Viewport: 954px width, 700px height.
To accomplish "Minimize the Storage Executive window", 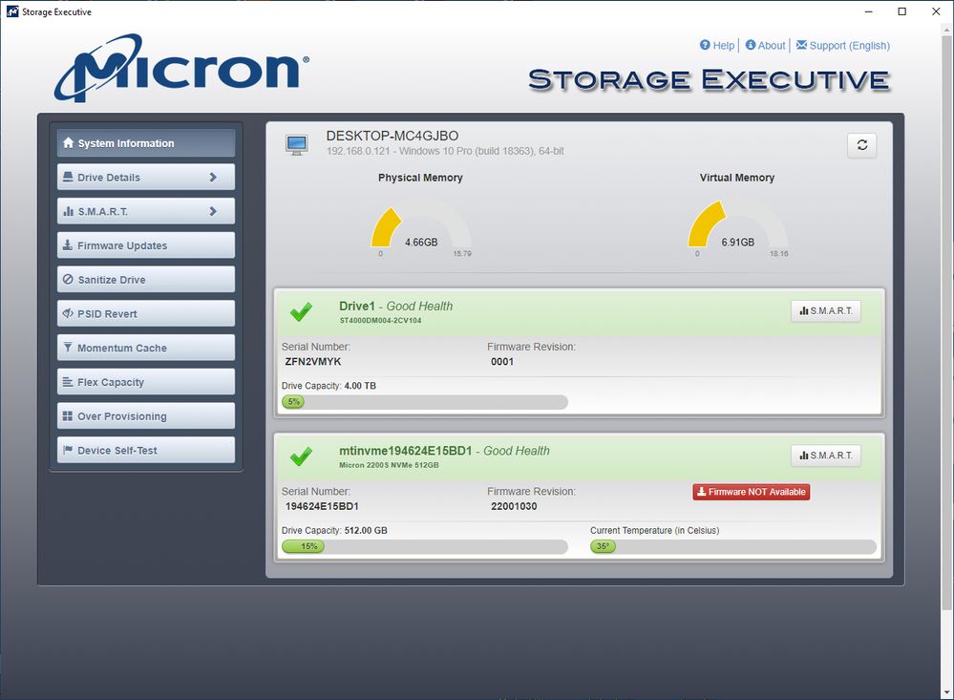I will coord(869,11).
